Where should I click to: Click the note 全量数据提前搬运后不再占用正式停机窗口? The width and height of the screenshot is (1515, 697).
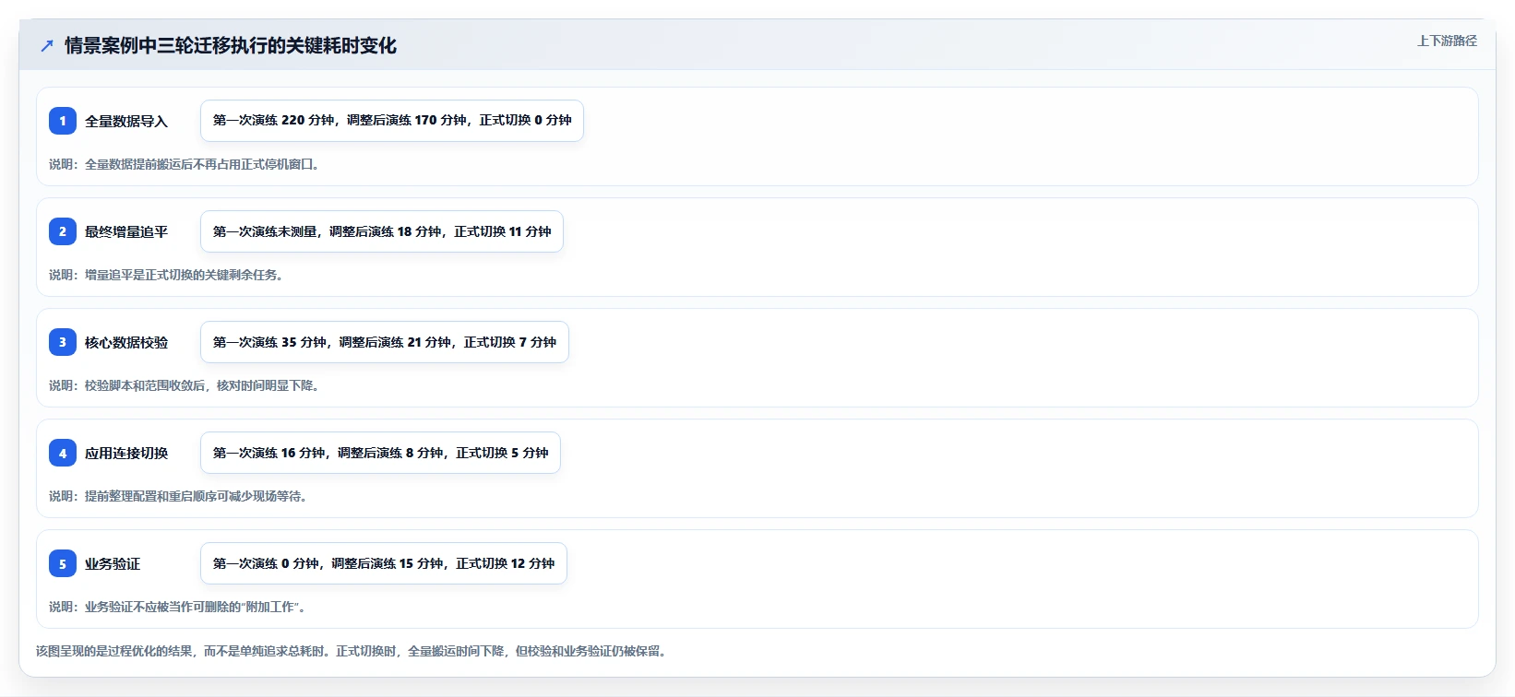point(185,164)
